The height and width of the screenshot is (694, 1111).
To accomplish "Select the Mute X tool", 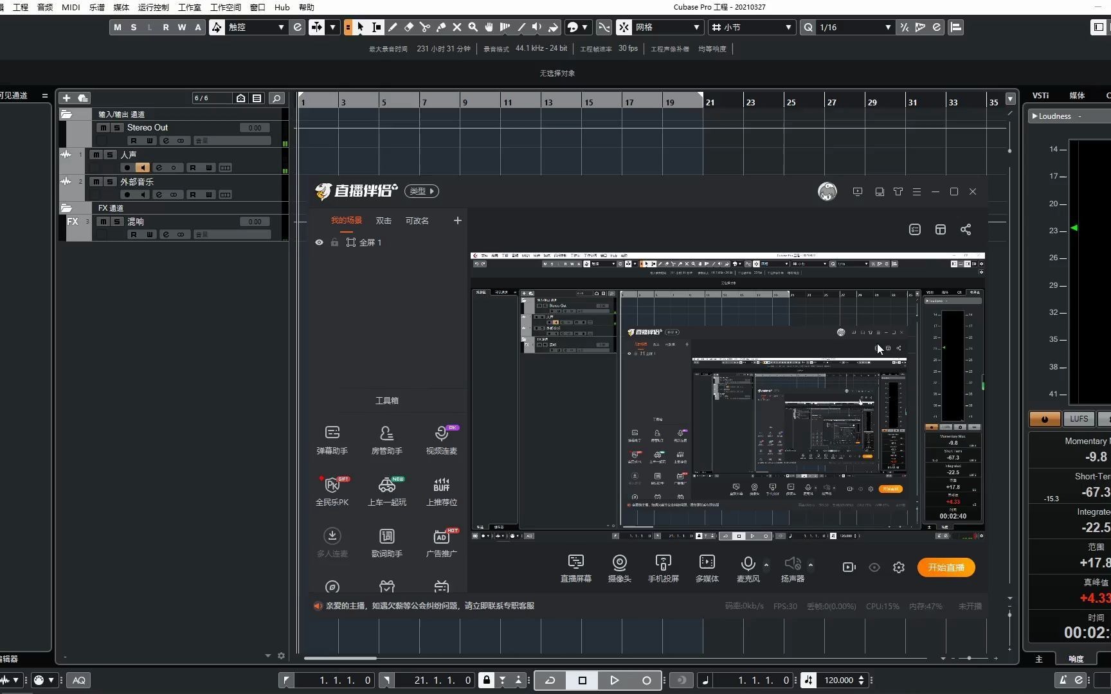I will coord(457,27).
